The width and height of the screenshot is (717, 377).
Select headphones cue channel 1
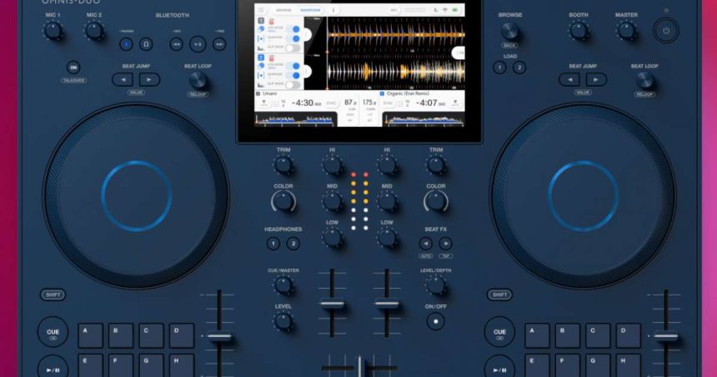coord(273,244)
